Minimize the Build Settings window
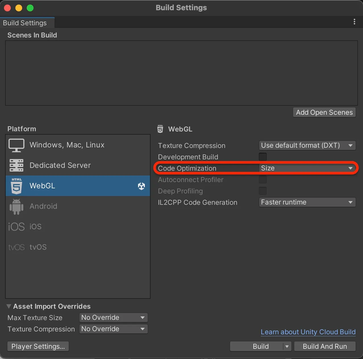The image size is (363, 359). [19, 8]
